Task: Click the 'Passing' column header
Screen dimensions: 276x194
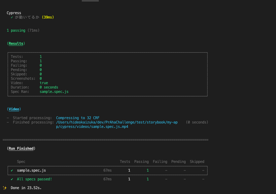Action: point(141,162)
